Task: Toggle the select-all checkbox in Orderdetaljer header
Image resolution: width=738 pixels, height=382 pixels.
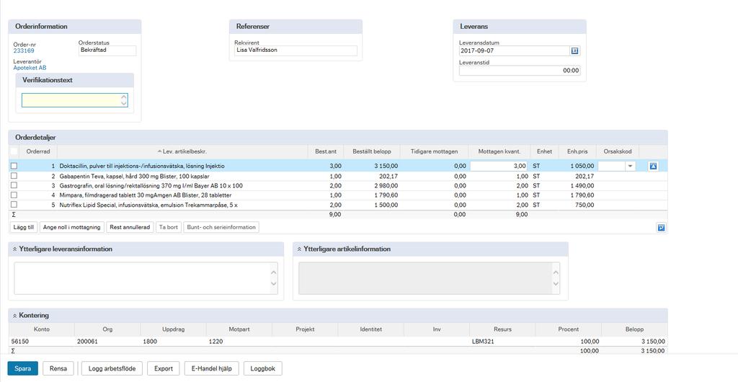Action: coord(14,151)
